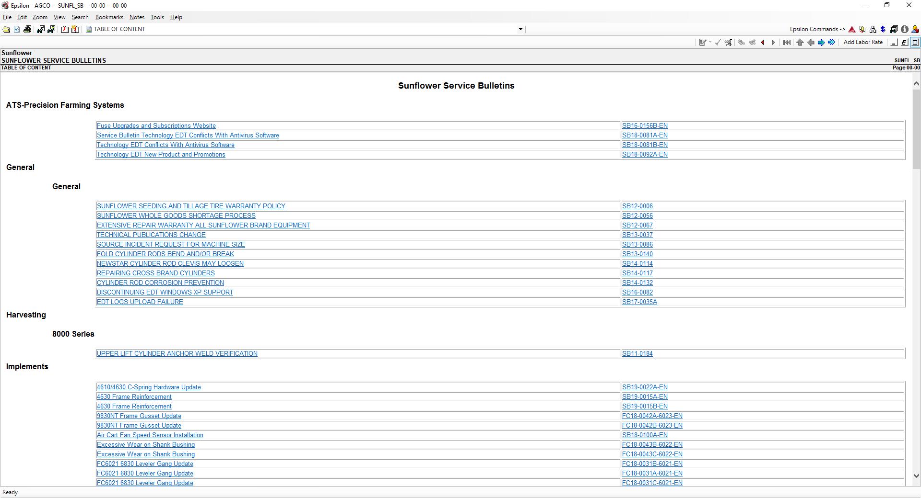The height and width of the screenshot is (498, 921).
Task: Open SUNFLOWER WHOLE GOODS SHORTAGE PROCESS link
Action: (176, 216)
